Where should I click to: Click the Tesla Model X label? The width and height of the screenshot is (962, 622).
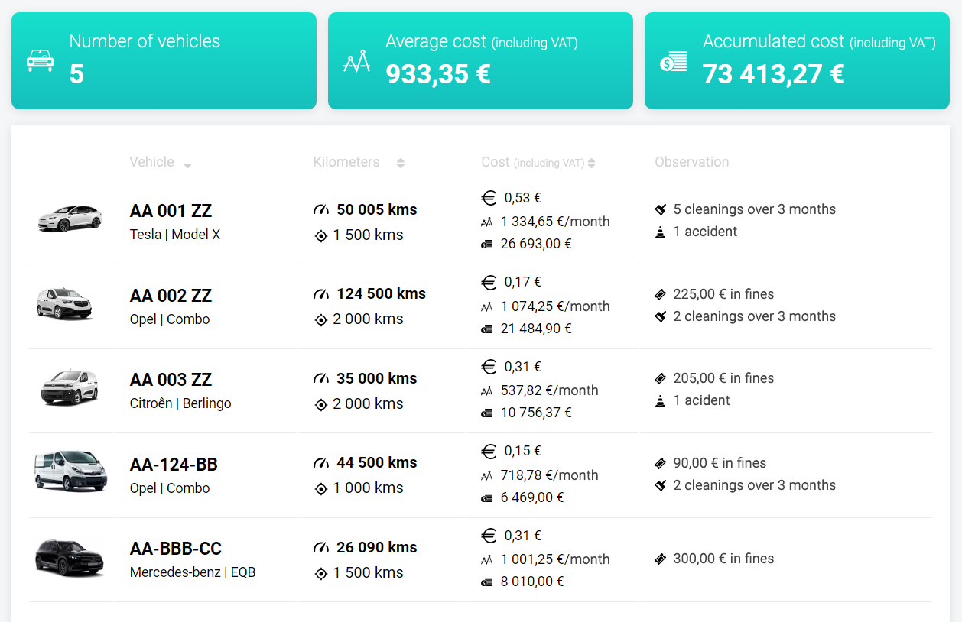click(174, 235)
